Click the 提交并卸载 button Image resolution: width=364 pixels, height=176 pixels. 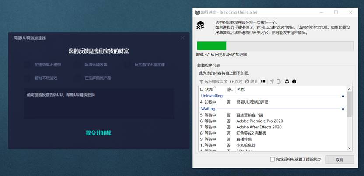(x=99, y=133)
